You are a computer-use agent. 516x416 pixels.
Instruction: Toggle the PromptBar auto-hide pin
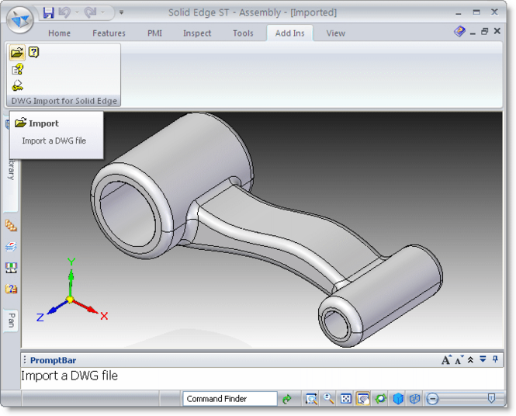(x=495, y=359)
